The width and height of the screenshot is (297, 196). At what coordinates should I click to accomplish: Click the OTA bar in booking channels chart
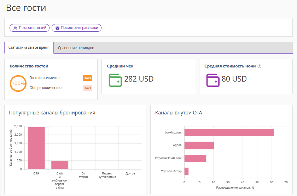point(36,148)
